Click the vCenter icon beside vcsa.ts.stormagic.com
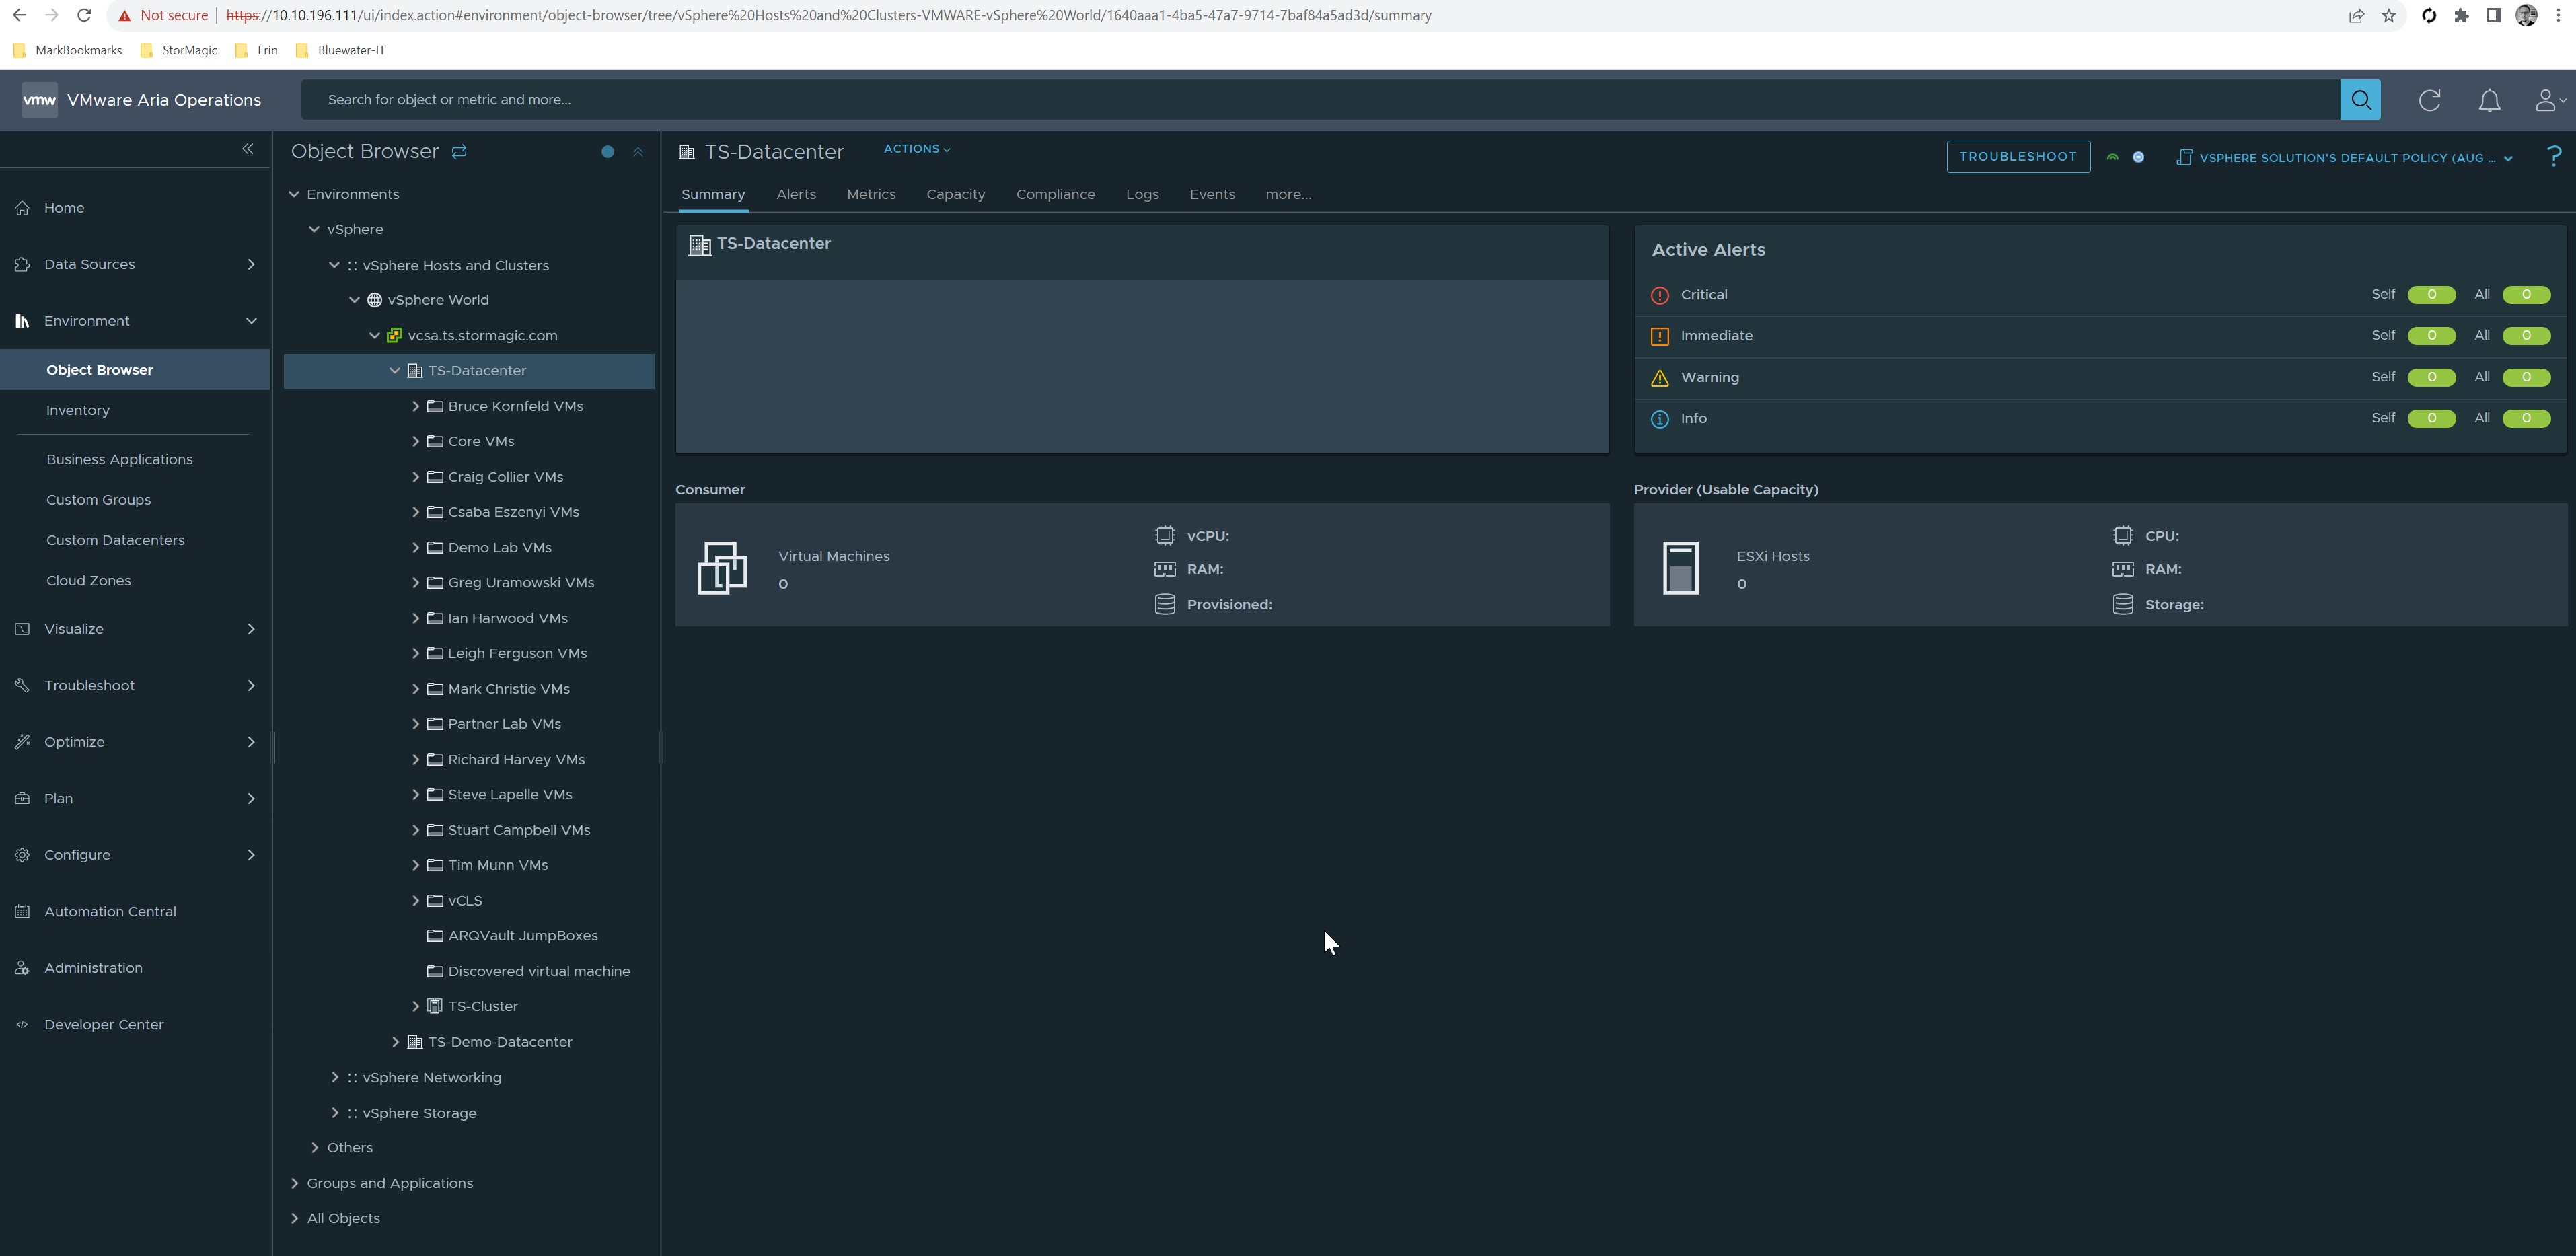The height and width of the screenshot is (1256, 2576). coord(394,336)
